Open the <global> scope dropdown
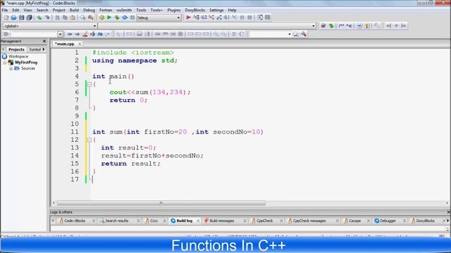The width and height of the screenshot is (451, 253). coord(94,26)
